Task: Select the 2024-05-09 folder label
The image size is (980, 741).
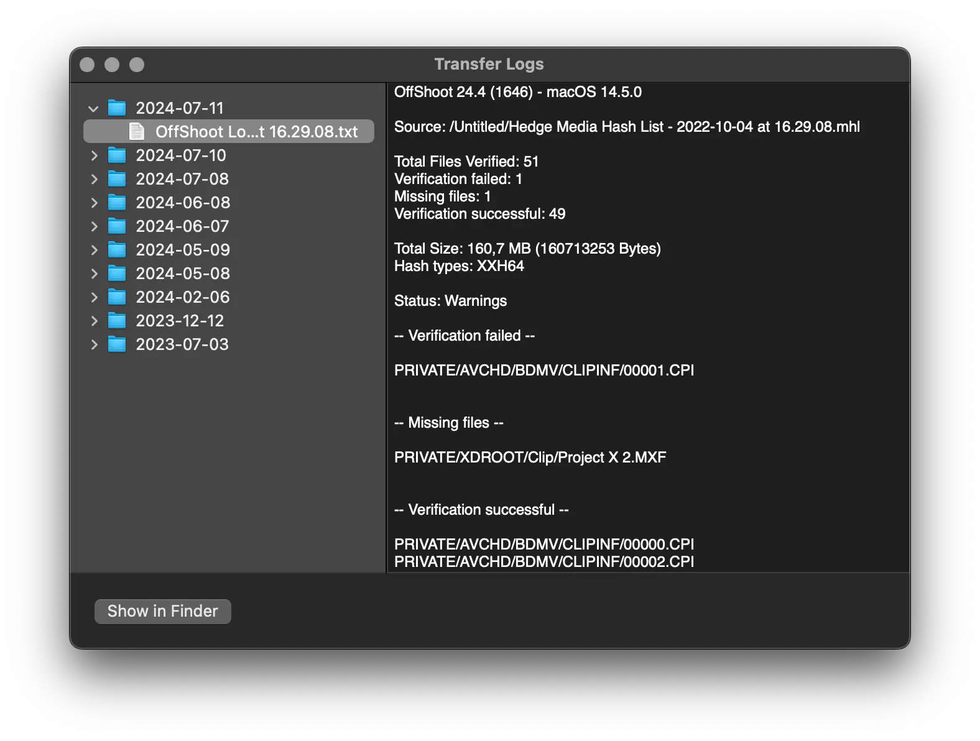Action: 183,250
